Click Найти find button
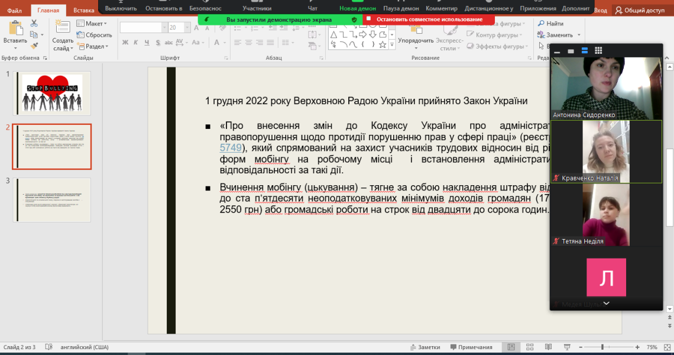The image size is (674, 355). 550,24
